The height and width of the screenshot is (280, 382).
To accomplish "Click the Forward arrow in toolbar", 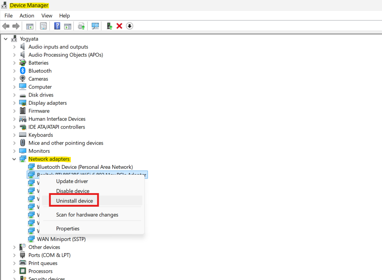I will tap(16, 26).
